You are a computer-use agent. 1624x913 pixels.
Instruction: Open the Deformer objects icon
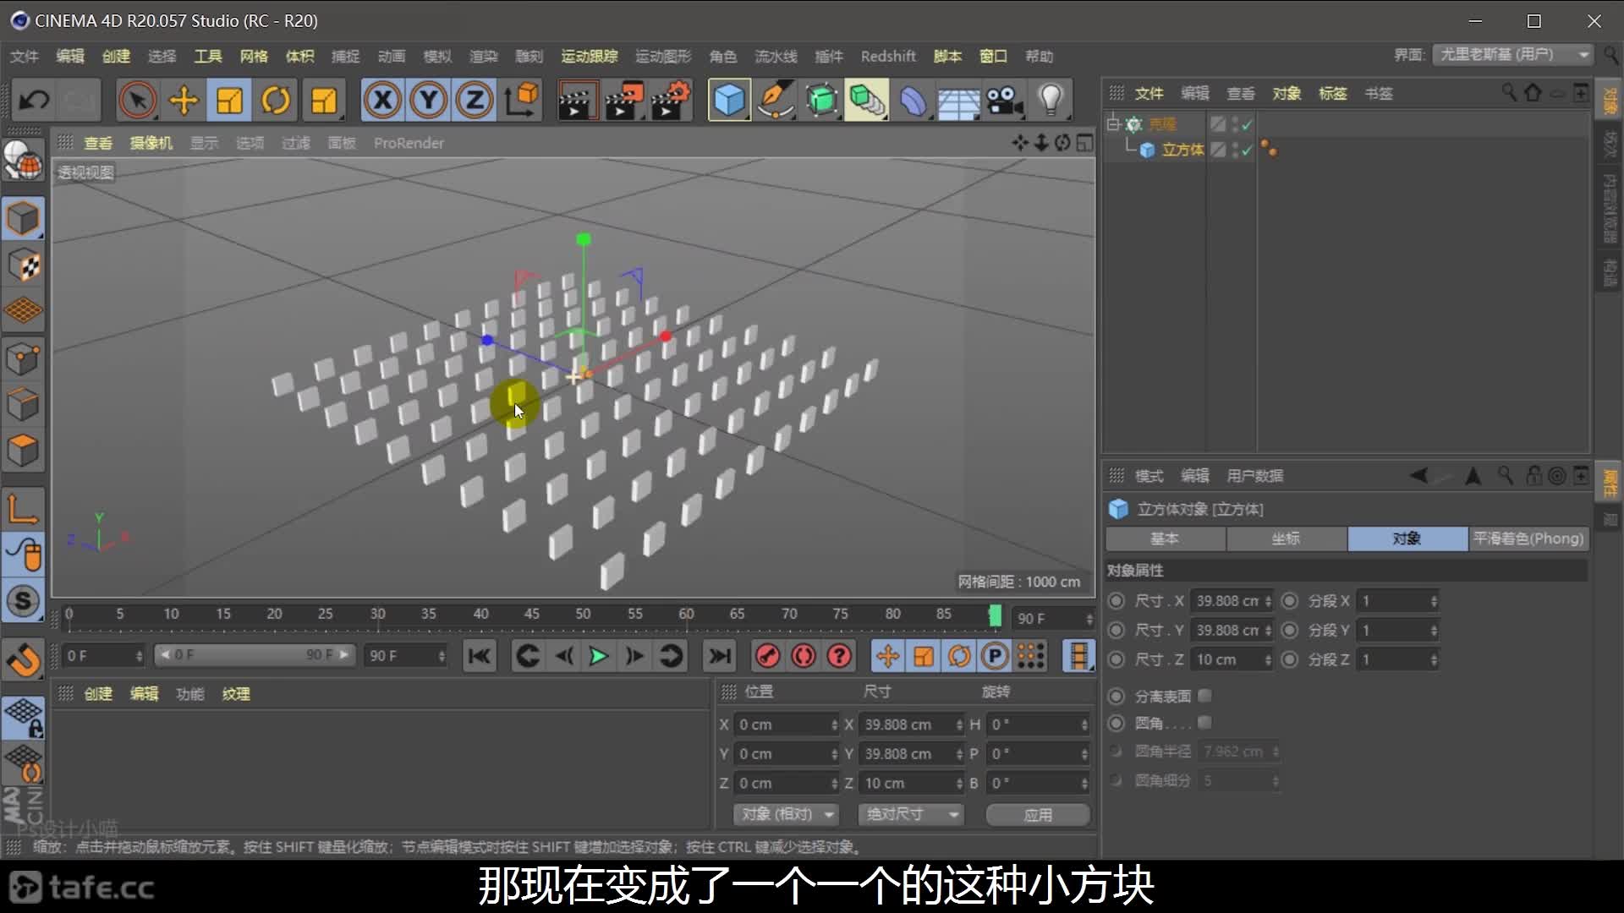pyautogui.click(x=913, y=100)
